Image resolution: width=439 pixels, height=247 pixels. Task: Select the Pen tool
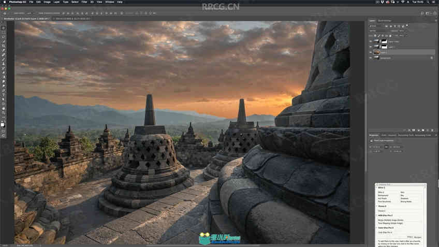click(3, 91)
